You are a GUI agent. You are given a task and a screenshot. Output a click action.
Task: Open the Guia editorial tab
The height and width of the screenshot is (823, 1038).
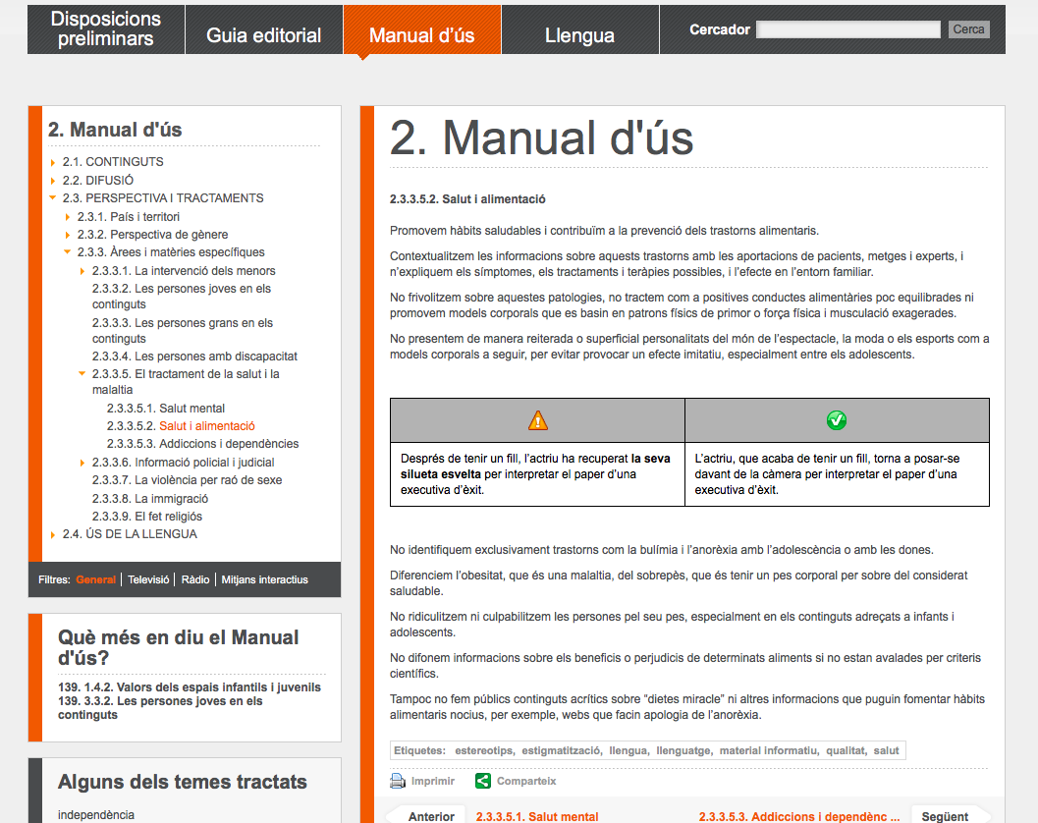(x=263, y=35)
